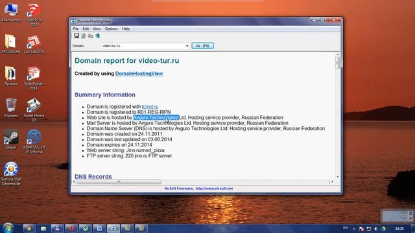Select the PROGRAMS folder on desktop

point(11,44)
